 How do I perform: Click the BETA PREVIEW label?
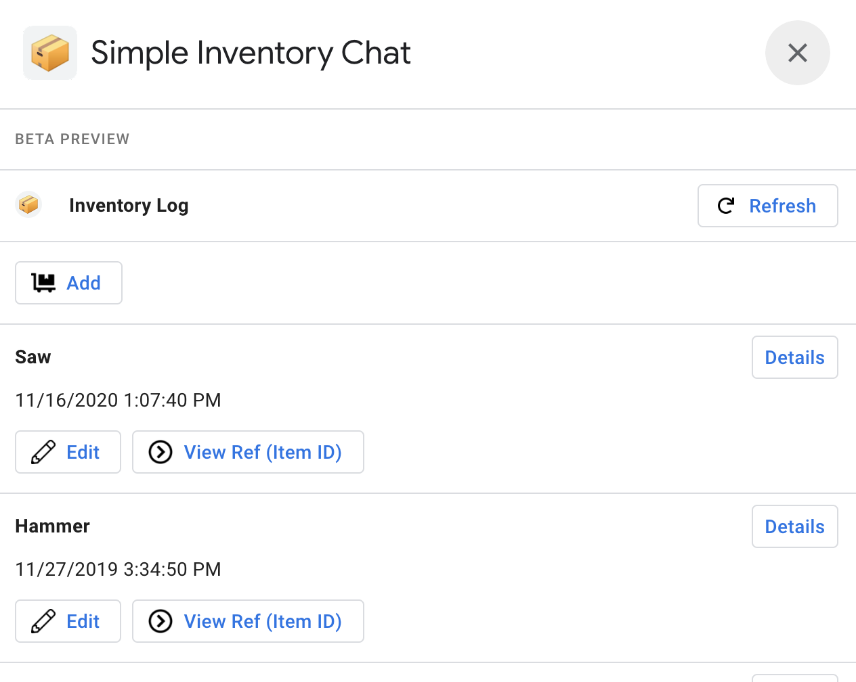[x=72, y=139]
